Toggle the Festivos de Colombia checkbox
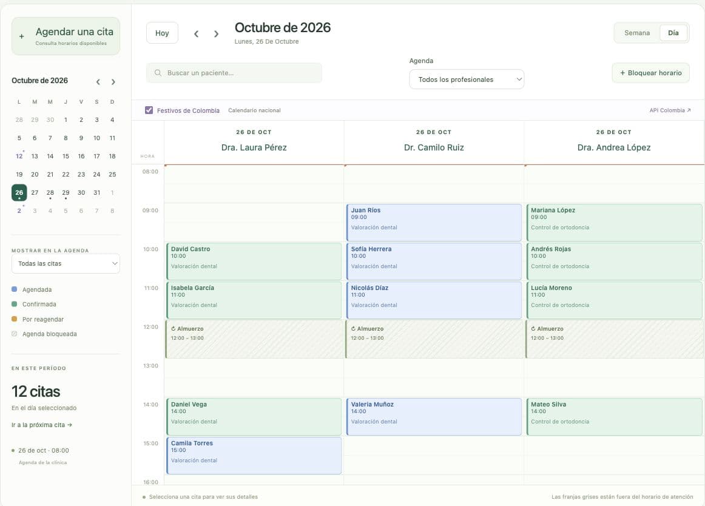The width and height of the screenshot is (705, 506). coord(149,110)
